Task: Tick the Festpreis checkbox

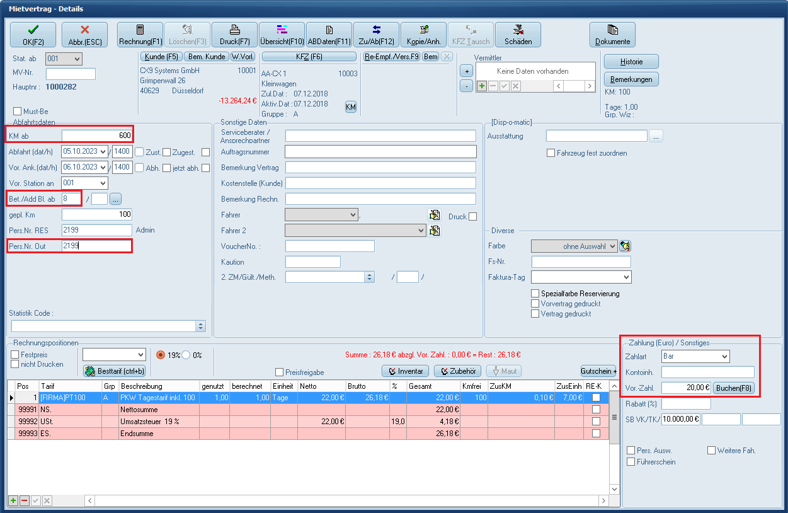Action: pyautogui.click(x=15, y=355)
